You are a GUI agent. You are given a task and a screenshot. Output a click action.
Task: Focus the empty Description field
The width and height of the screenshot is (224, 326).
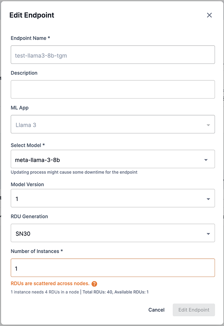[x=113, y=89]
